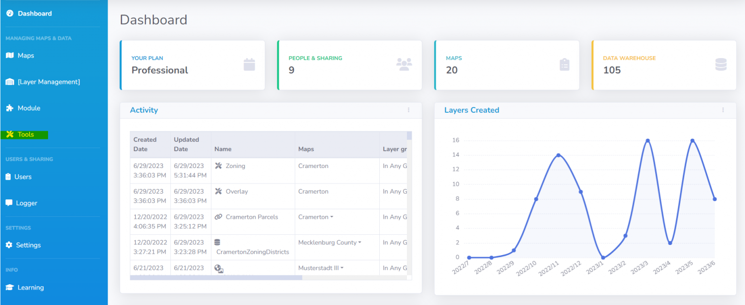Click the people icon on People & Sharing card
The width and height of the screenshot is (745, 305).
(405, 63)
